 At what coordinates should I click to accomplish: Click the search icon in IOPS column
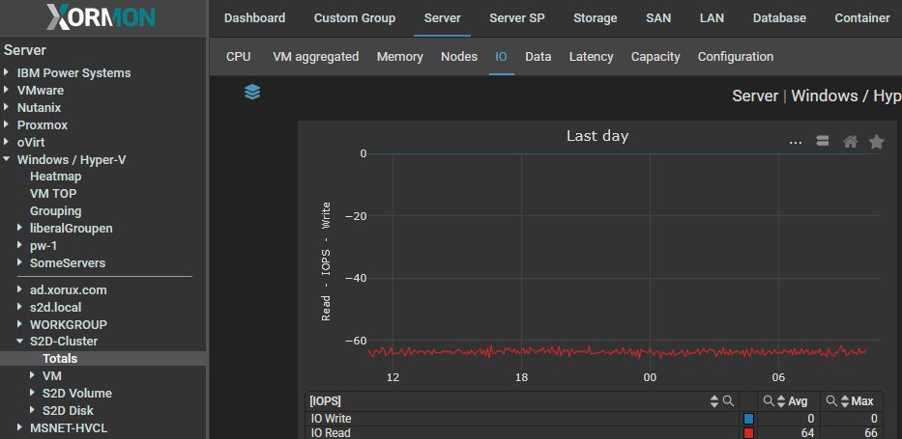[x=729, y=400]
